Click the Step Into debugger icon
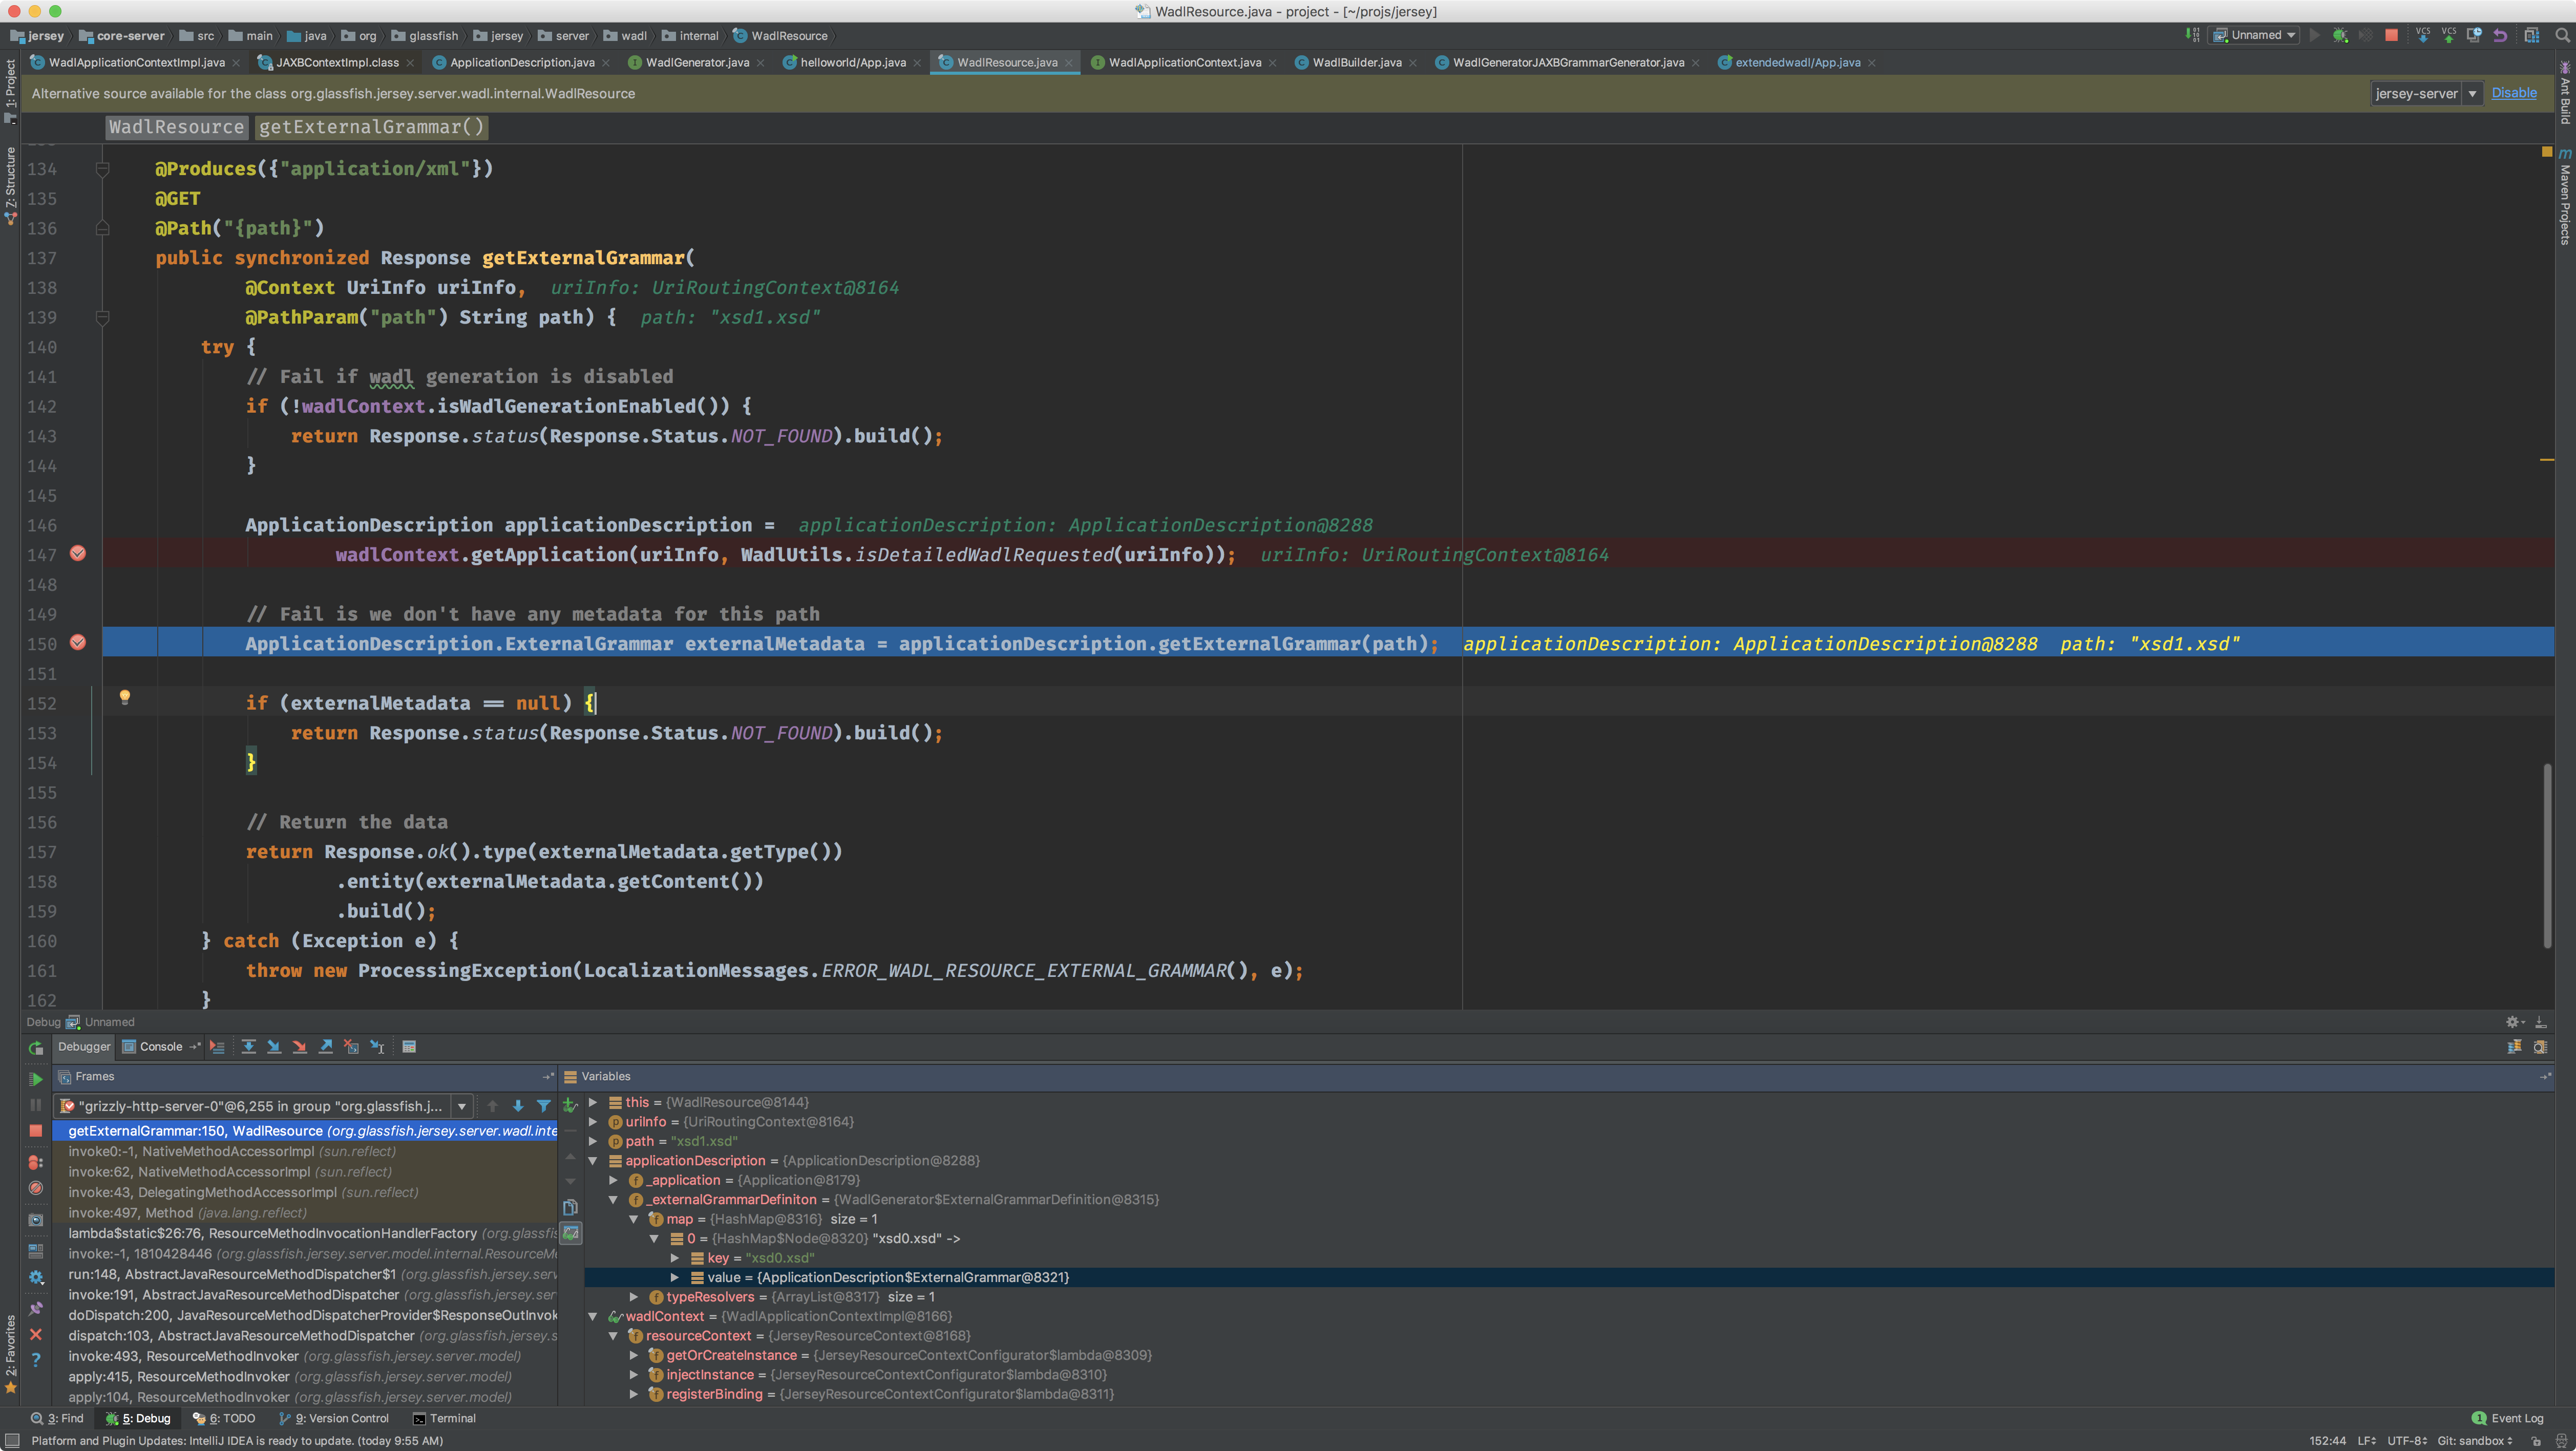The width and height of the screenshot is (2576, 1451). point(274,1046)
